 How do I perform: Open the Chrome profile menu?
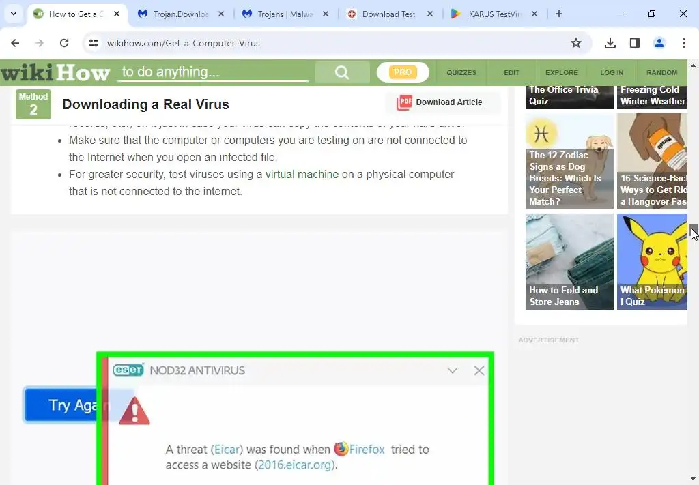pos(659,43)
